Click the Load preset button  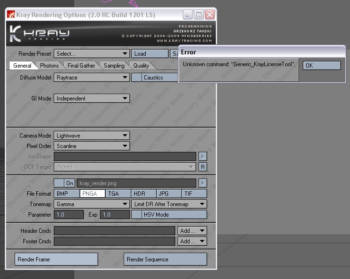click(x=150, y=54)
